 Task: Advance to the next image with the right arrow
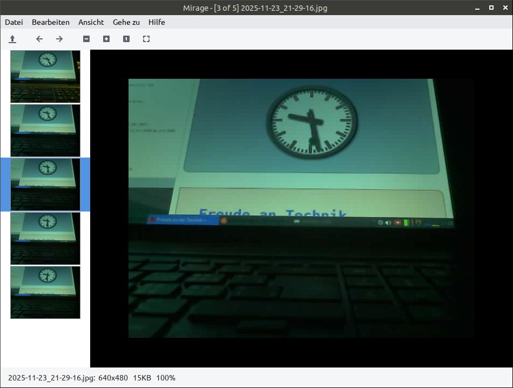(x=59, y=39)
